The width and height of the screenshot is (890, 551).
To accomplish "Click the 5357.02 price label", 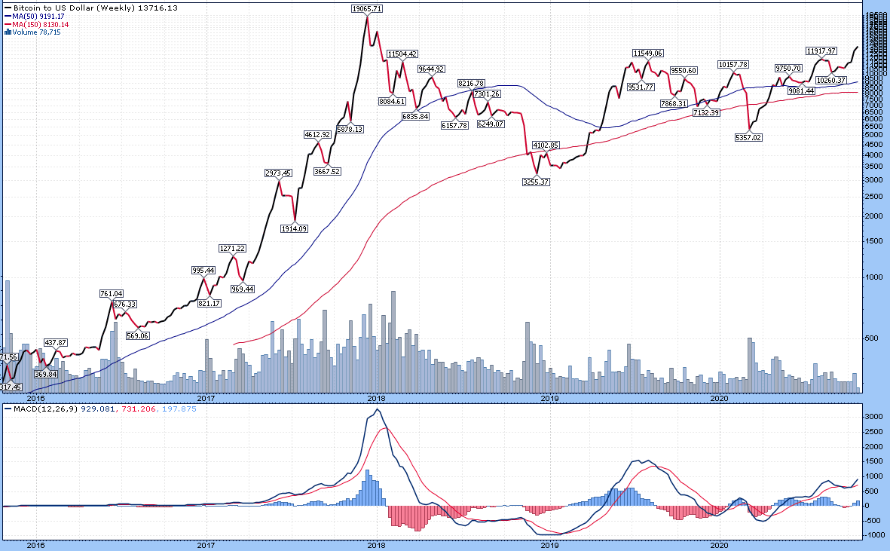I will click(748, 137).
